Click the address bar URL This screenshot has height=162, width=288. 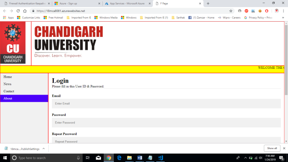[61, 11]
